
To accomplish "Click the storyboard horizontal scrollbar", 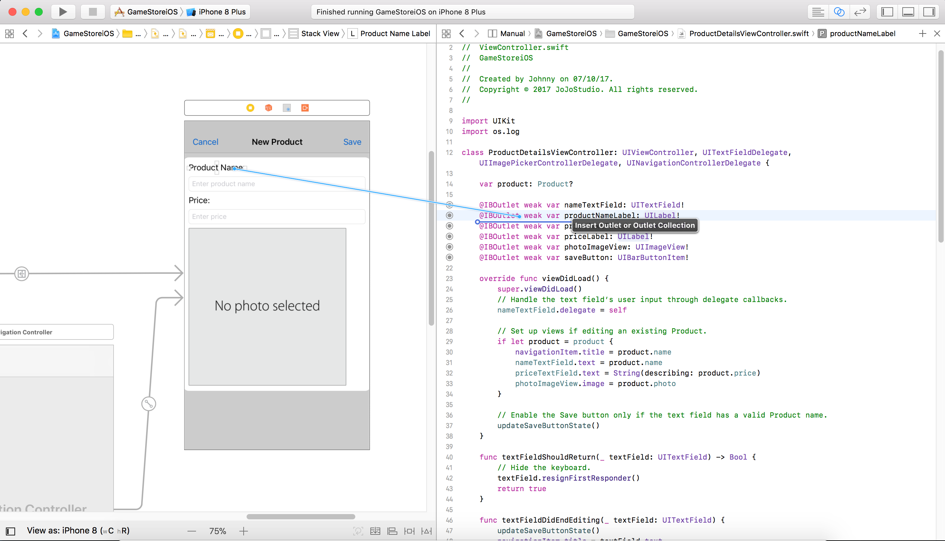I will click(x=301, y=516).
